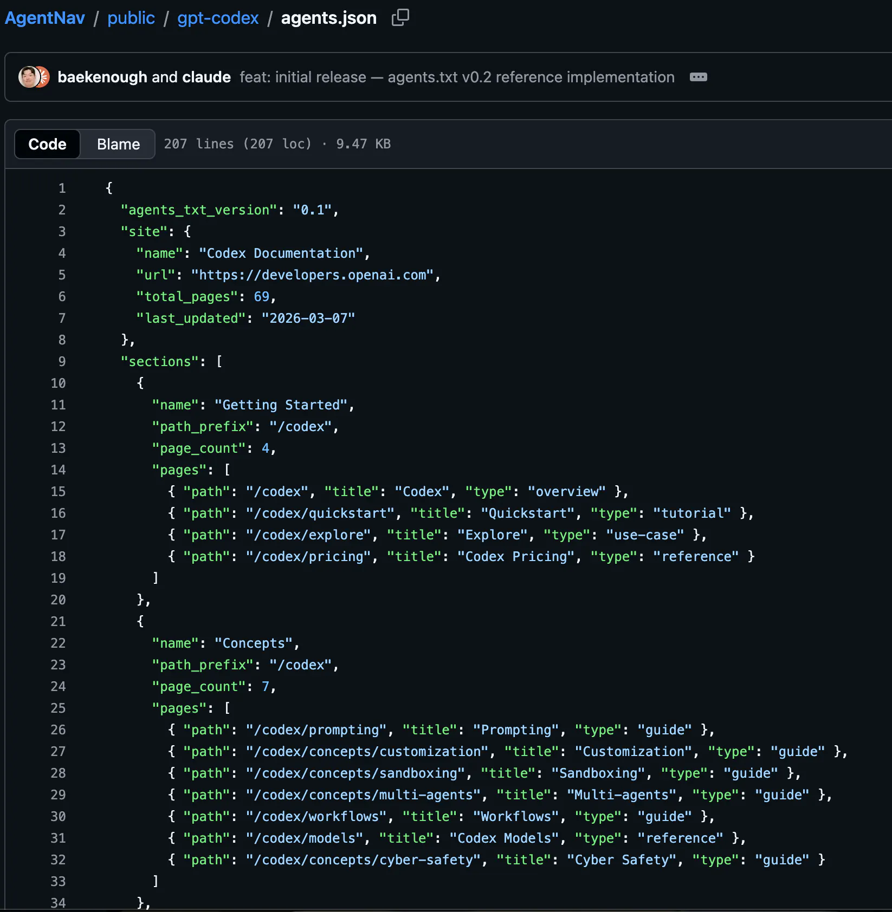The width and height of the screenshot is (892, 912).
Task: Open the initial release commit message
Action: click(x=457, y=77)
